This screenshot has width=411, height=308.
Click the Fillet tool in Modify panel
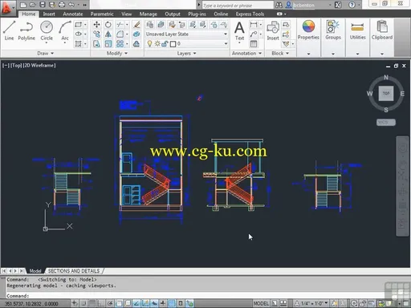pos(120,34)
